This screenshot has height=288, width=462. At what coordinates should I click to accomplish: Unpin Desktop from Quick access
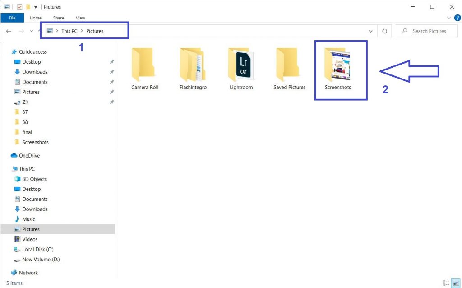click(x=112, y=62)
